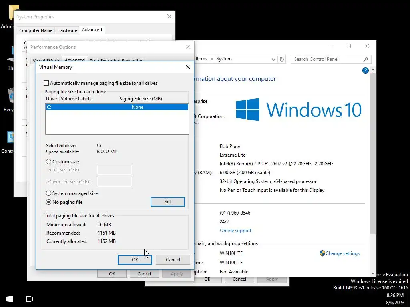Image resolution: width=410 pixels, height=307 pixels.
Task: Click the search magnifier in Control Panel
Action: click(366, 59)
